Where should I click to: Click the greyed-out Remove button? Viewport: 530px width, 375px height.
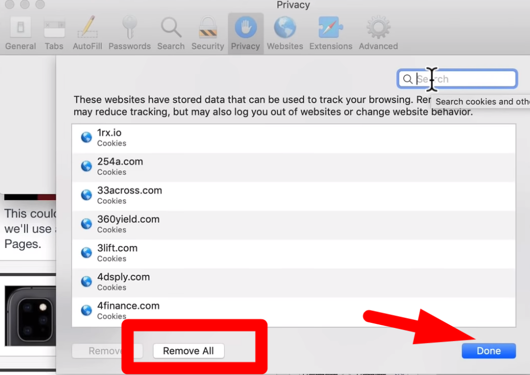(107, 351)
